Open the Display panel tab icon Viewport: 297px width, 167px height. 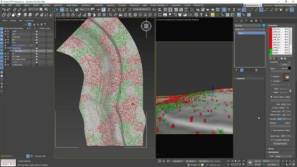point(256,21)
